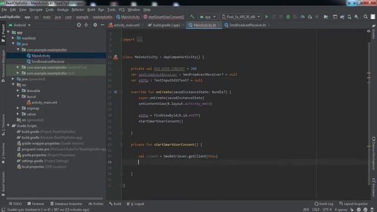
Task: Open the Build menu
Action: tap(91, 10)
